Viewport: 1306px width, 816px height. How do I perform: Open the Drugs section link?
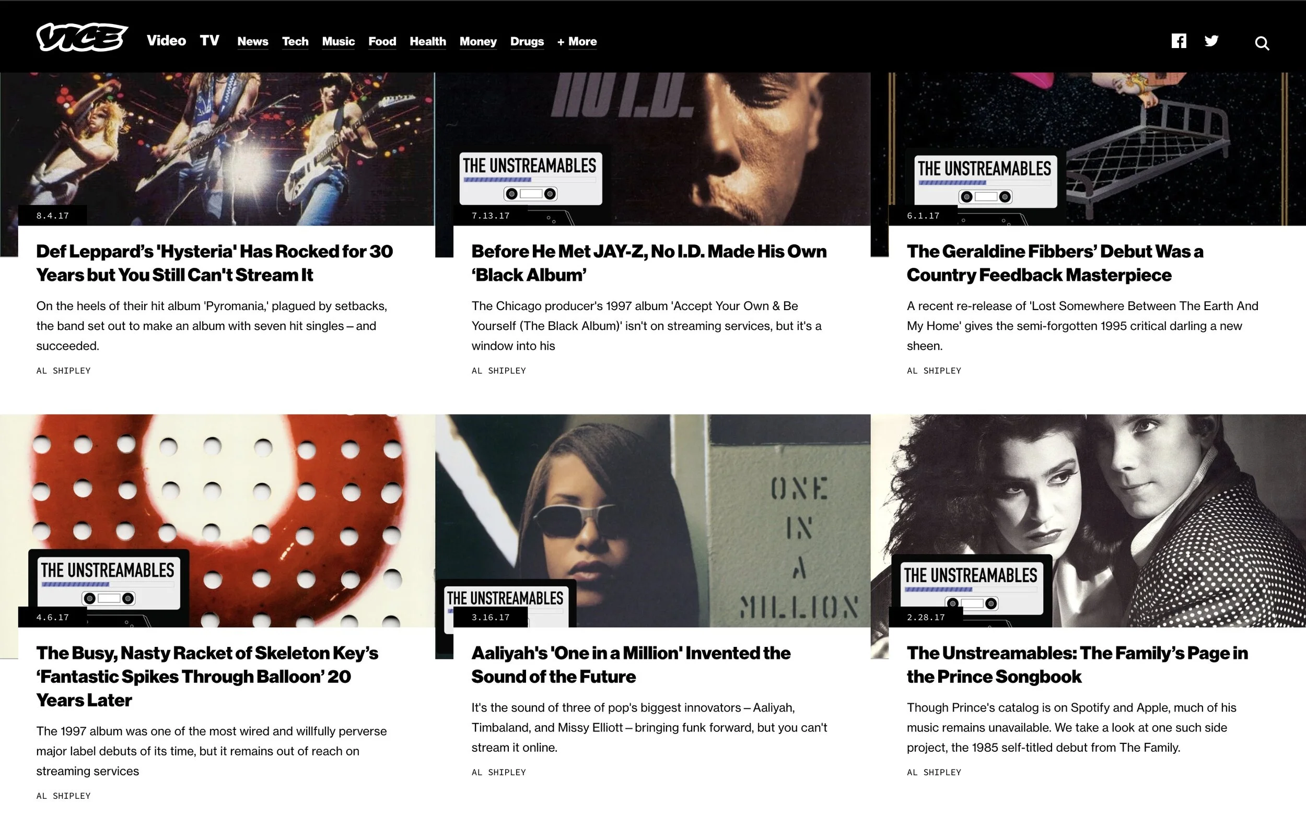[x=527, y=42]
